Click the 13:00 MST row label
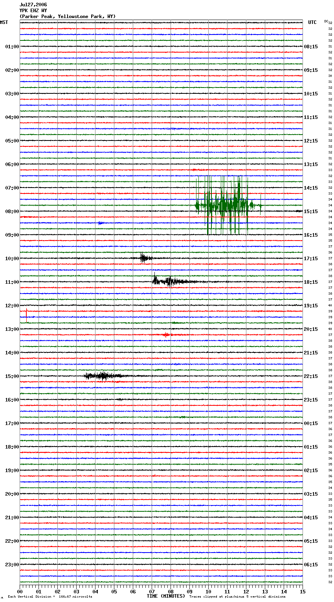The width and height of the screenshot is (334, 602). coord(12,329)
